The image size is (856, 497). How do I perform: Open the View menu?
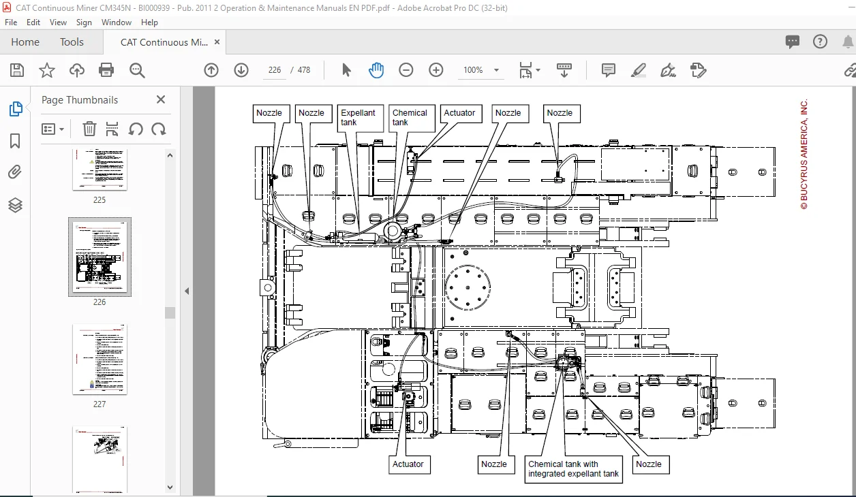(58, 22)
